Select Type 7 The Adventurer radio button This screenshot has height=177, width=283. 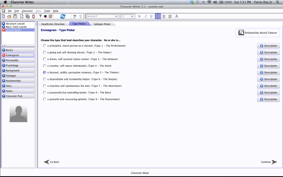44,86
